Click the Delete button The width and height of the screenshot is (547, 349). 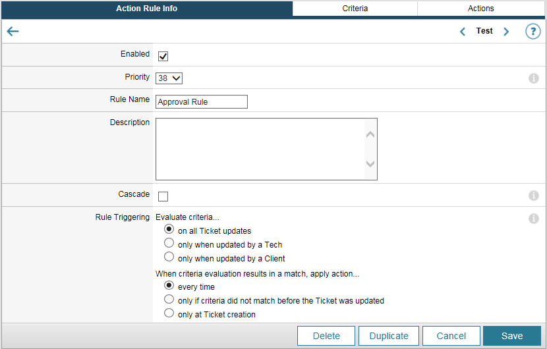pyautogui.click(x=326, y=336)
